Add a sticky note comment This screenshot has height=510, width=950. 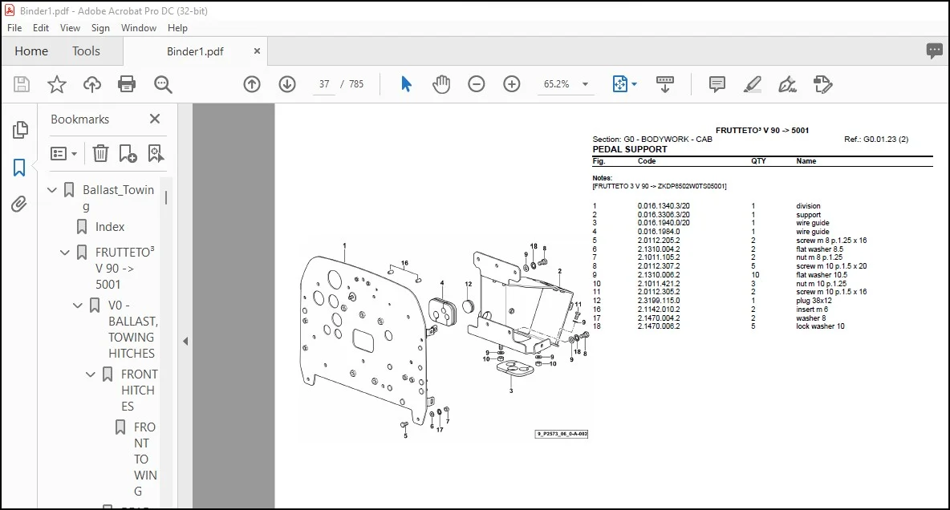tap(717, 84)
